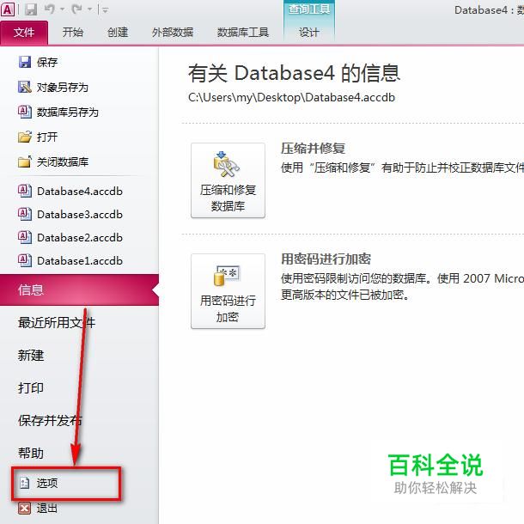Open the 文件 (File) tab
The height and width of the screenshot is (524, 524).
[24, 33]
